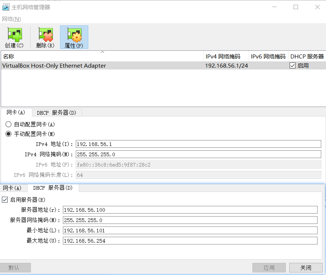Viewport: 326px width, 275px height.
Task: Click the 应用 button
Action: (x=269, y=268)
